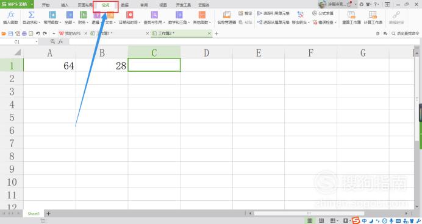
Task: Open the Math and Trig functions icon
Action: pos(179,15)
